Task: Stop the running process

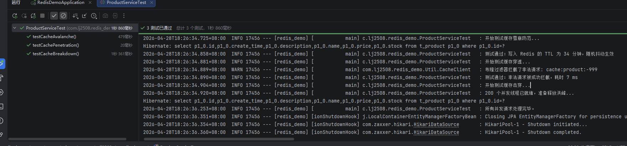Action: [42, 16]
